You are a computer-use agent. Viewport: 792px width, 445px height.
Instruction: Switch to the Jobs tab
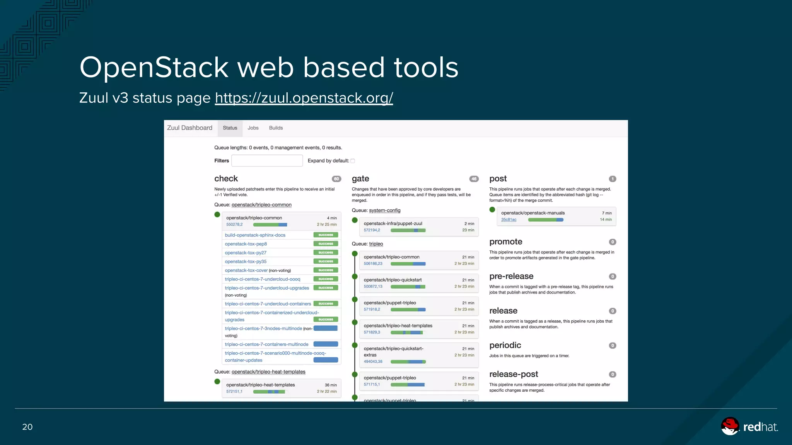(253, 128)
